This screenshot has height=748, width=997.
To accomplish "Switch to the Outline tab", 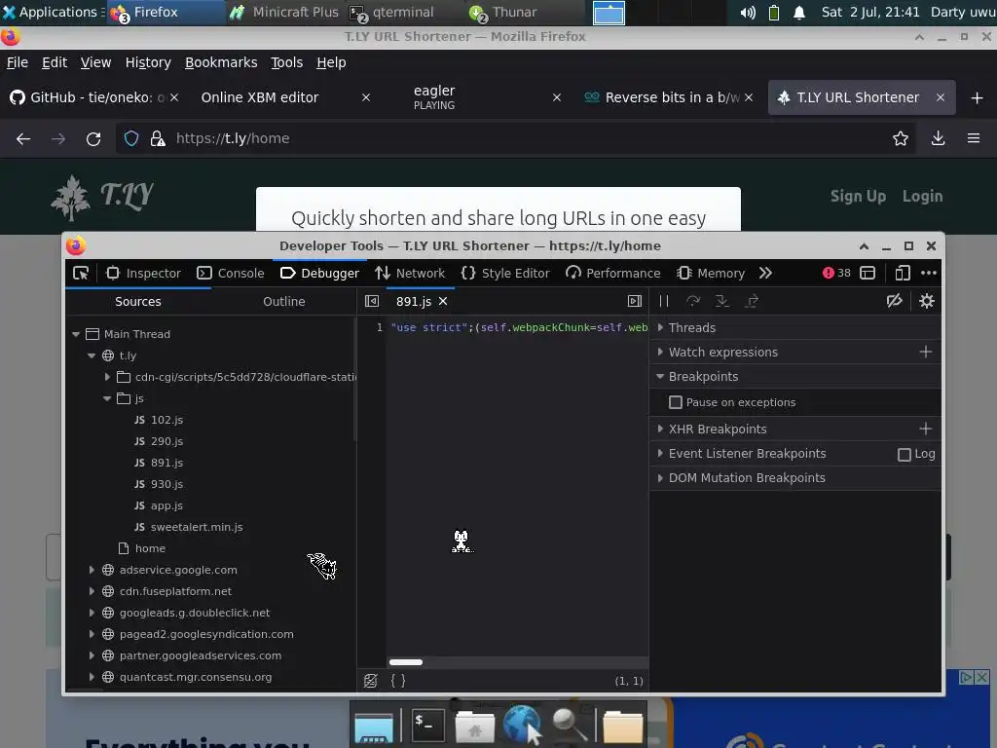I will click(284, 302).
